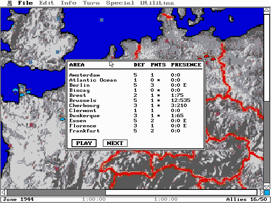Image resolution: width=271 pixels, height=203 pixels.
Task: Click red city marker beside the mouse cursor
Action: coord(113,58)
